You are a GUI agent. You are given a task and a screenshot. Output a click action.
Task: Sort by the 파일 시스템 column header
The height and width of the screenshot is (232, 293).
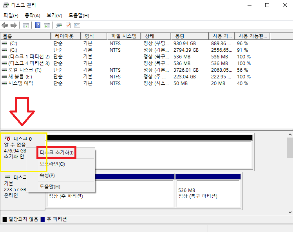point(124,36)
